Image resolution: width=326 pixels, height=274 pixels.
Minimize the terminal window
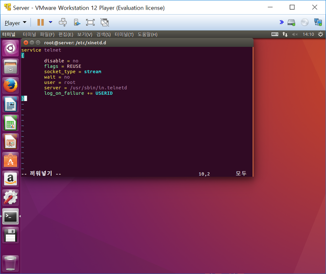click(x=32, y=42)
